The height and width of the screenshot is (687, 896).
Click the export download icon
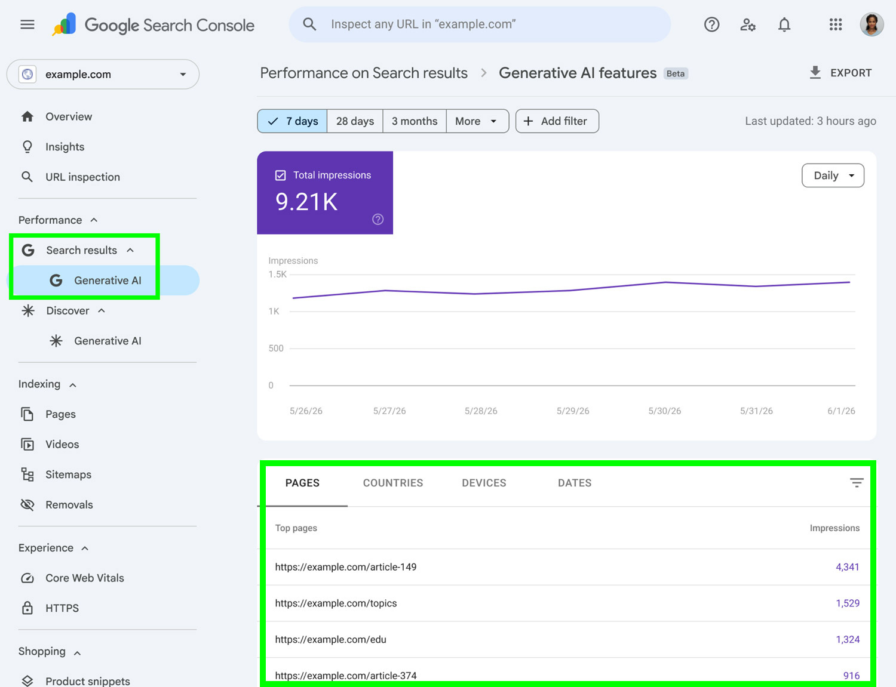tap(815, 73)
